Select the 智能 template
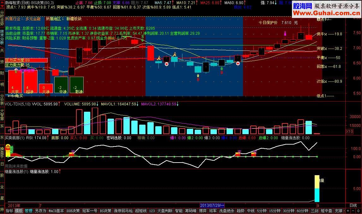The height and width of the screenshot is (214, 362). click(179, 211)
